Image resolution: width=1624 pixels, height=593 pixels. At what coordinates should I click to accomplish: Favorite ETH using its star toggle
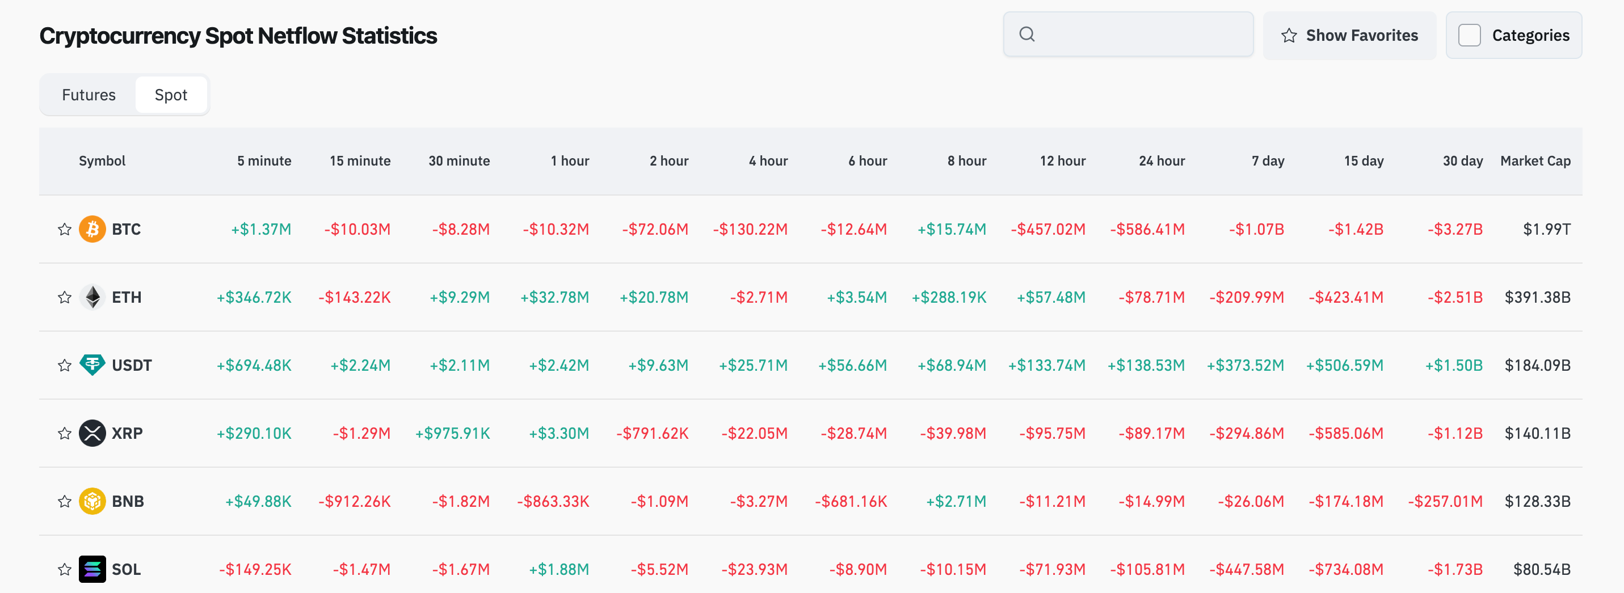click(x=64, y=297)
